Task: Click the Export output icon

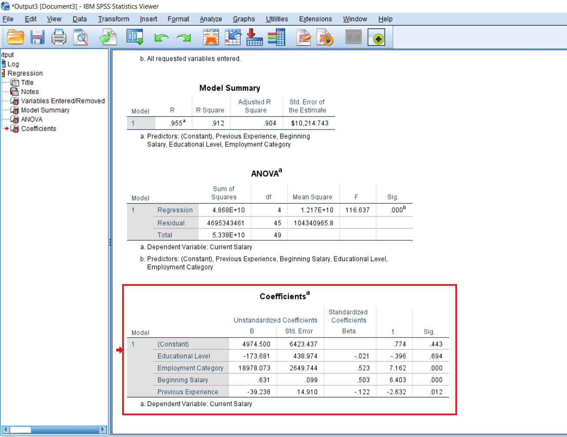Action: point(108,37)
